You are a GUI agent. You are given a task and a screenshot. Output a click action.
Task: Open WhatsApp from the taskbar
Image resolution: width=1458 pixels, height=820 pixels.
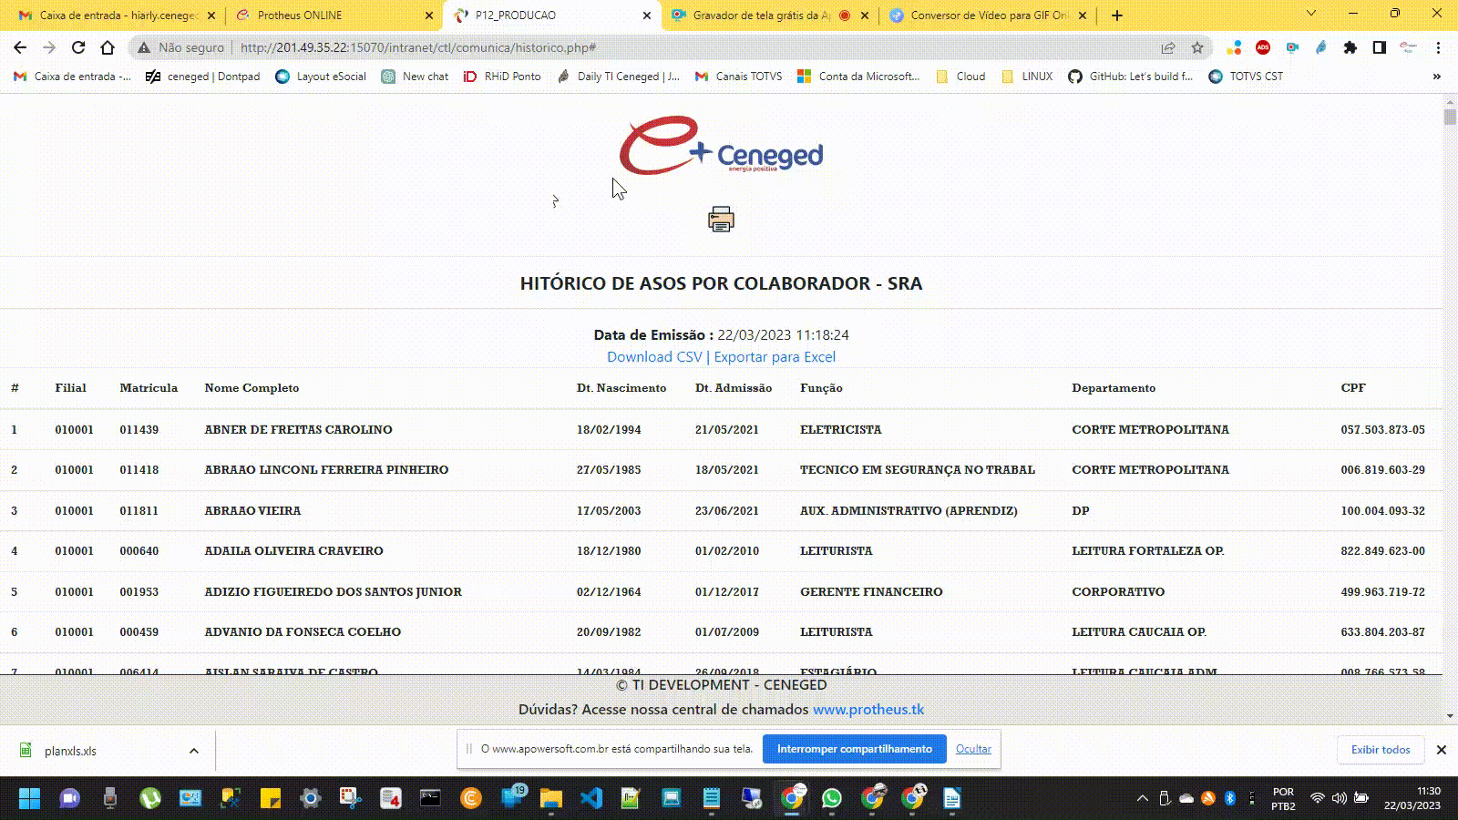point(832,799)
